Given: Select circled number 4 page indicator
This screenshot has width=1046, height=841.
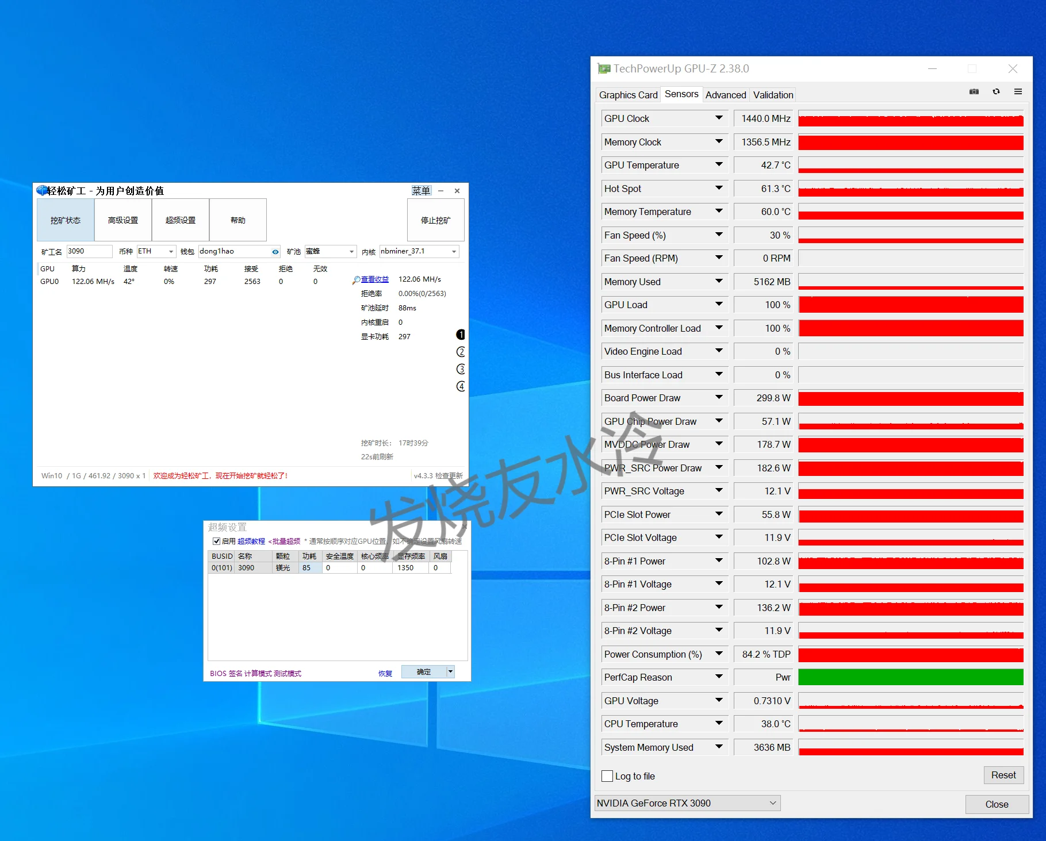Looking at the screenshot, I should coord(461,386).
